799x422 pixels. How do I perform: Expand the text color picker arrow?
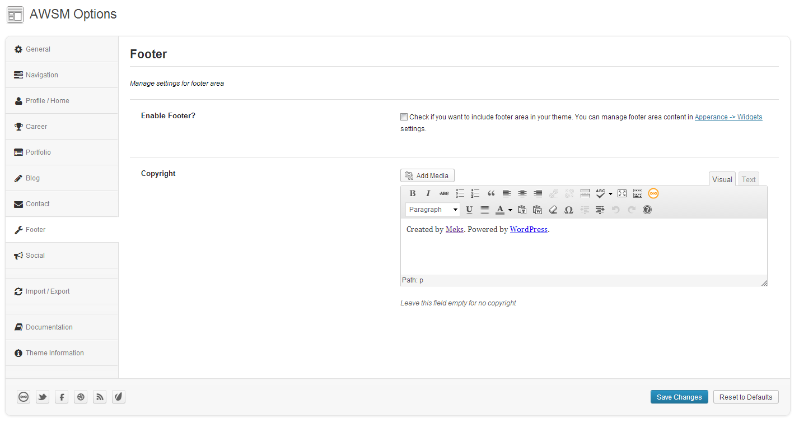[510, 210]
